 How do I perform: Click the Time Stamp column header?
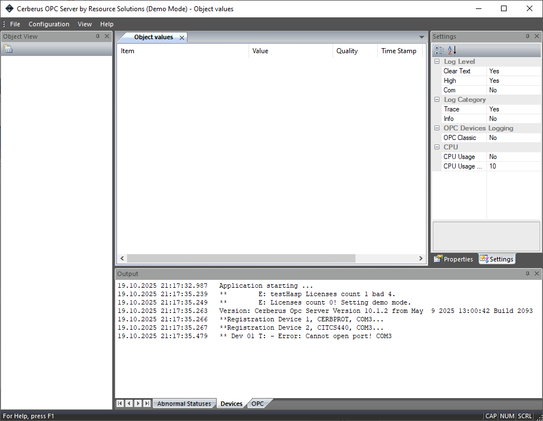pyautogui.click(x=399, y=51)
